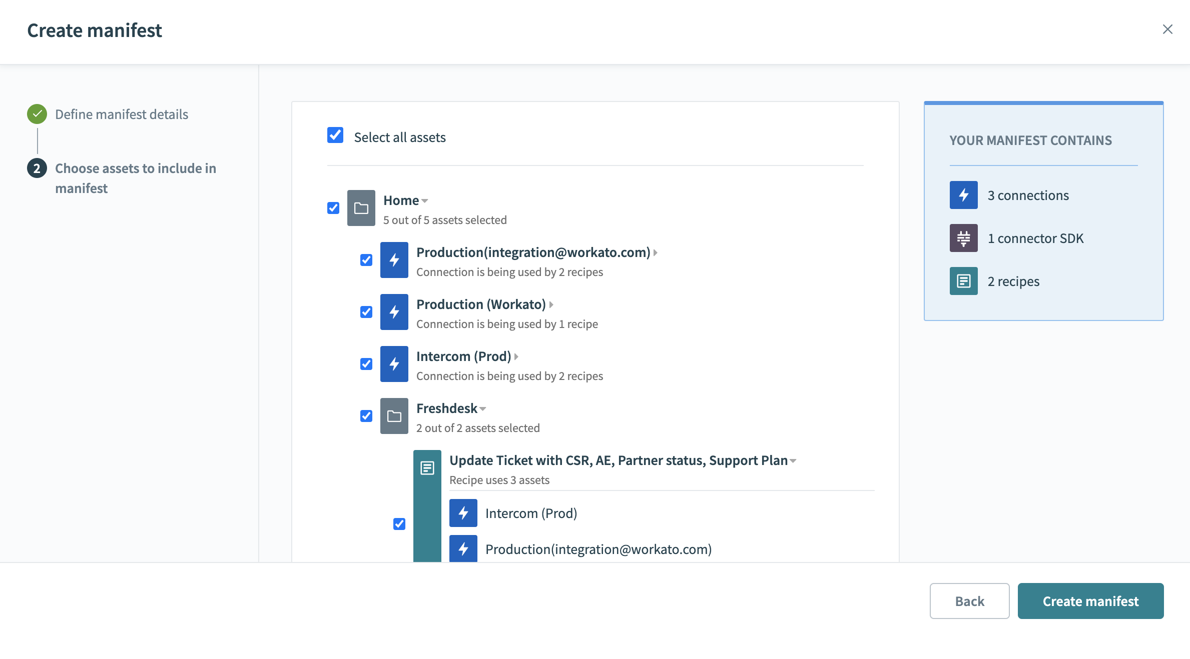Close the Create manifest dialog
Screen dimensions: 1190x659
[x=1167, y=29]
